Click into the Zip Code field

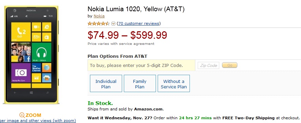point(208,66)
